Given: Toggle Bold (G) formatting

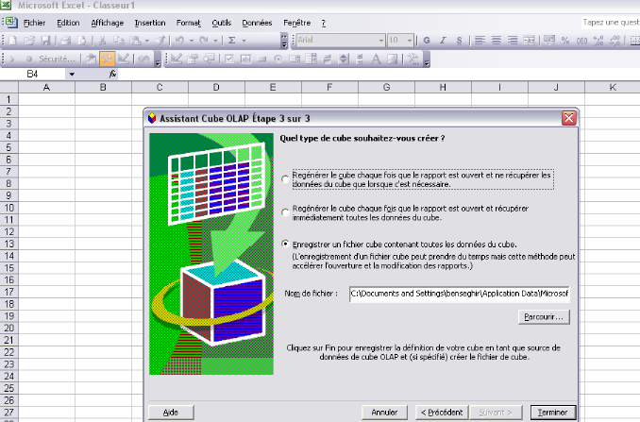Looking at the screenshot, I should 427,41.
